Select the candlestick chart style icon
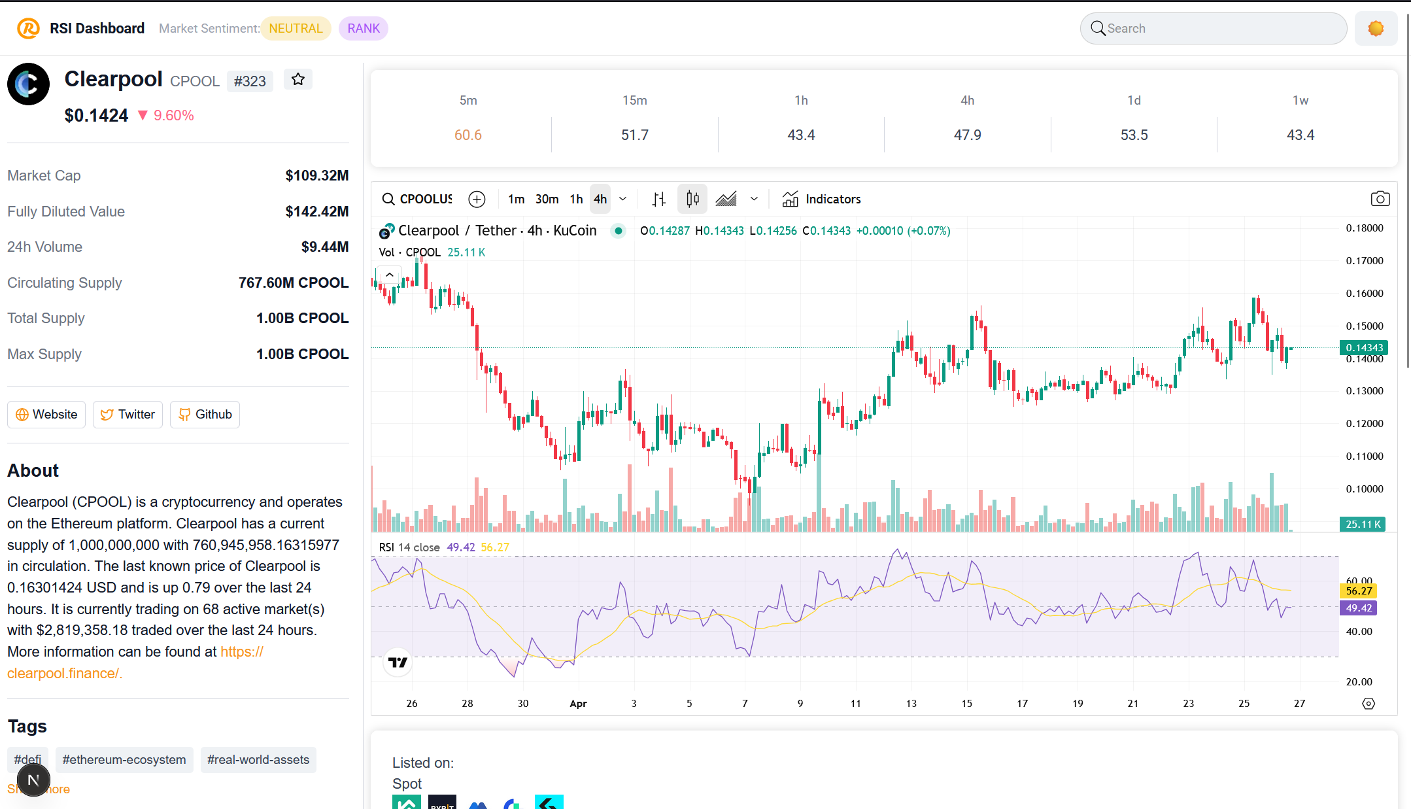This screenshot has width=1411, height=809. [692, 199]
